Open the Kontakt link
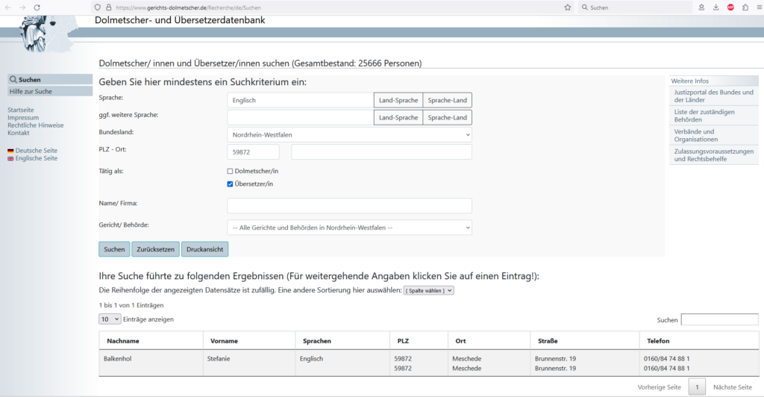764x397 pixels. tap(19, 133)
